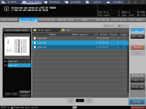
Task: Click the down arrow under selected list
Action: point(15,94)
